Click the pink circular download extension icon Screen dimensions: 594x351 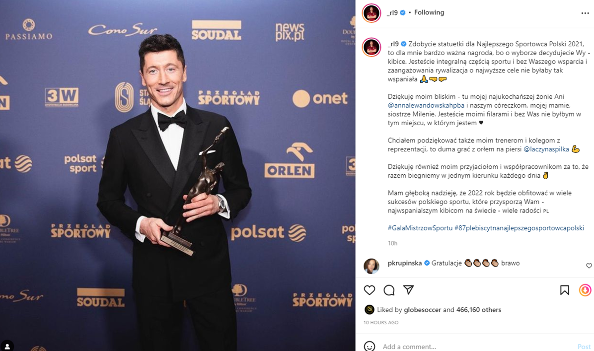[585, 290]
